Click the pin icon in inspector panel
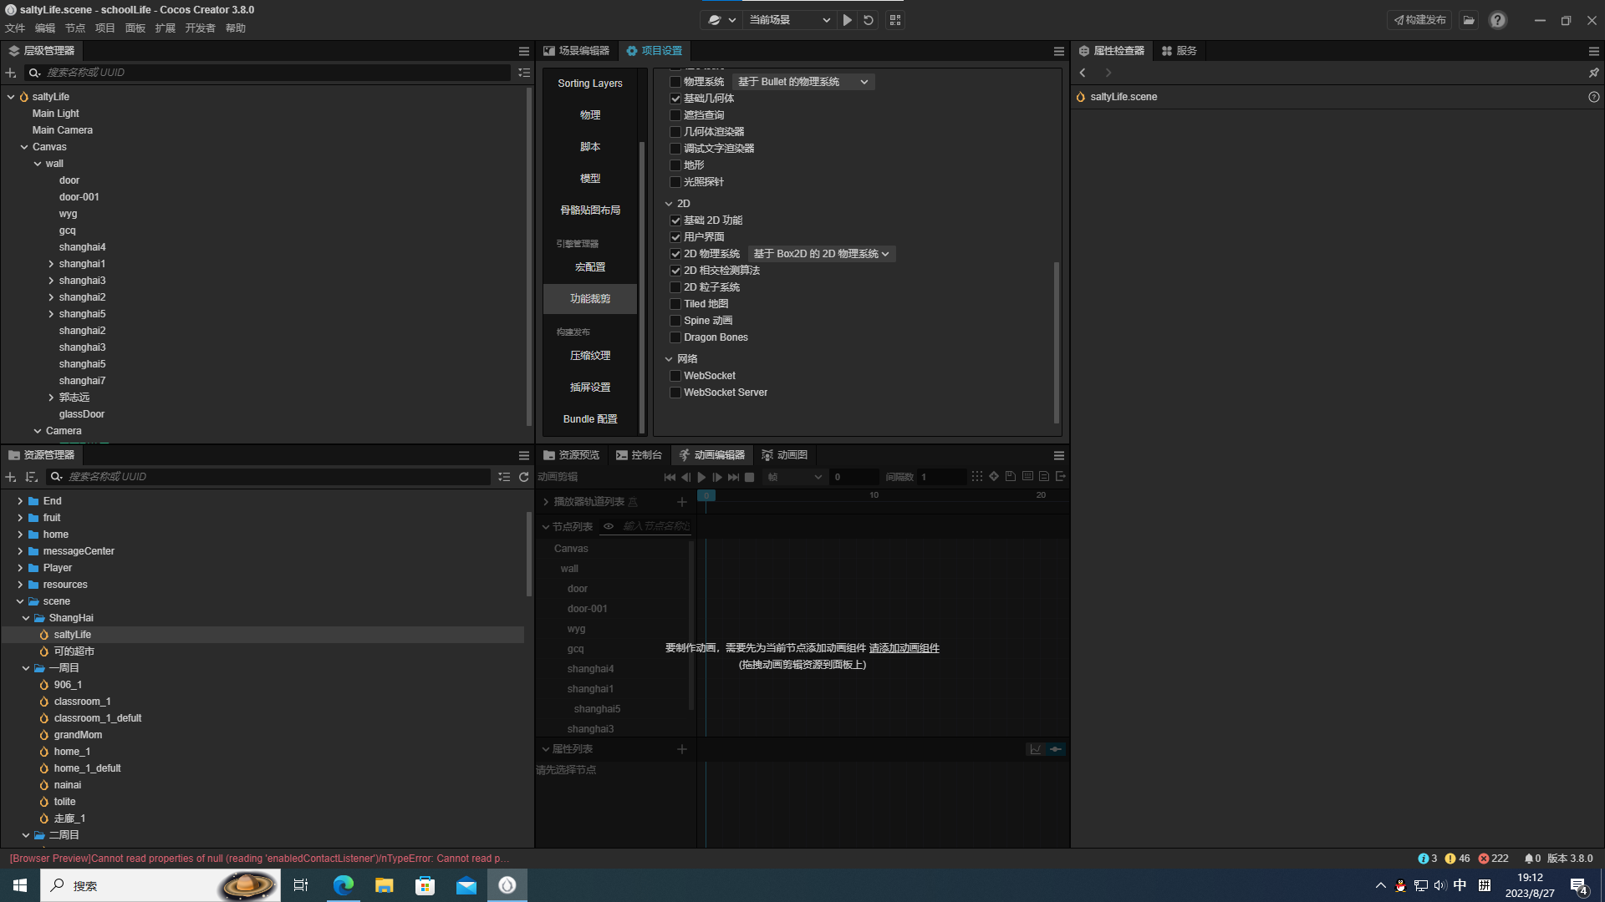Image resolution: width=1605 pixels, height=902 pixels. click(x=1593, y=73)
